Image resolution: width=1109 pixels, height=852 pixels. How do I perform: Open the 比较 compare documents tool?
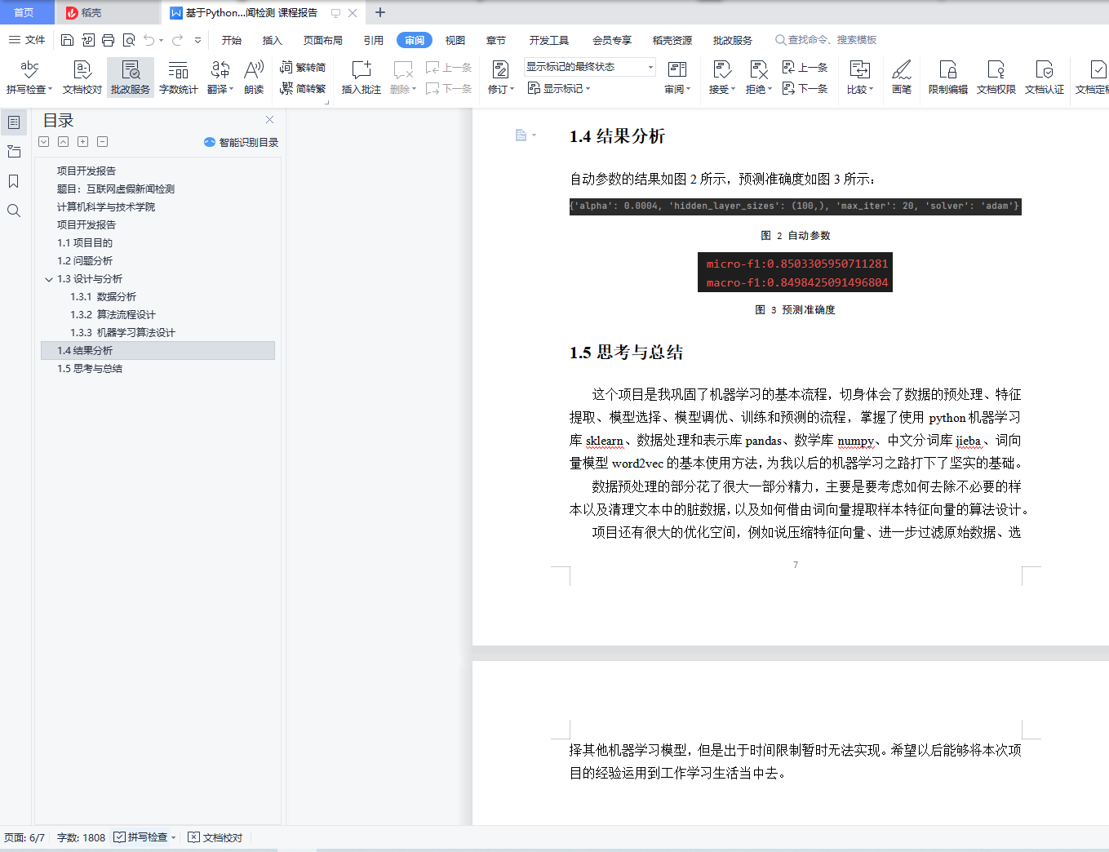860,78
